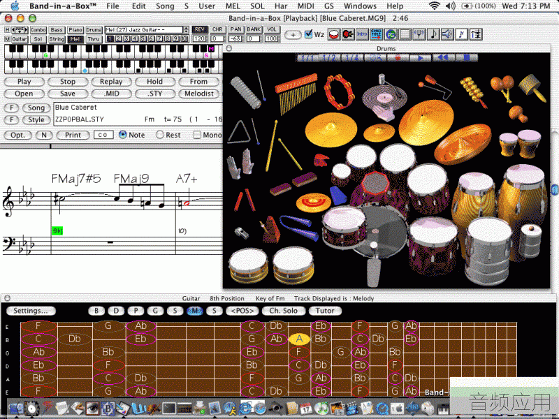Open the MEL menu

coord(233,6)
